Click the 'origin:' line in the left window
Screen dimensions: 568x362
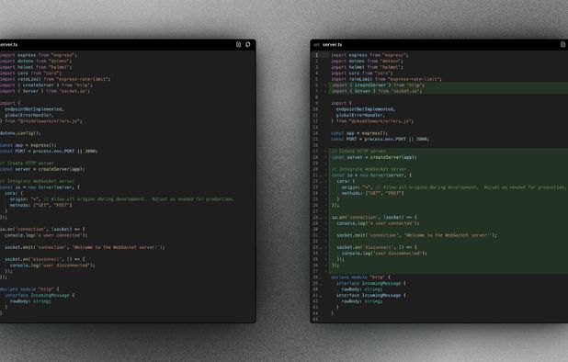122,199
